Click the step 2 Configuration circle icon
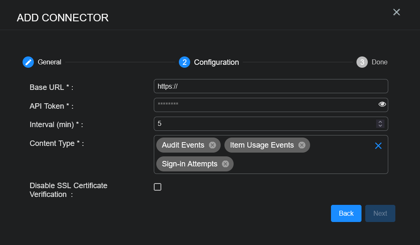The height and width of the screenshot is (245, 420). (x=184, y=62)
